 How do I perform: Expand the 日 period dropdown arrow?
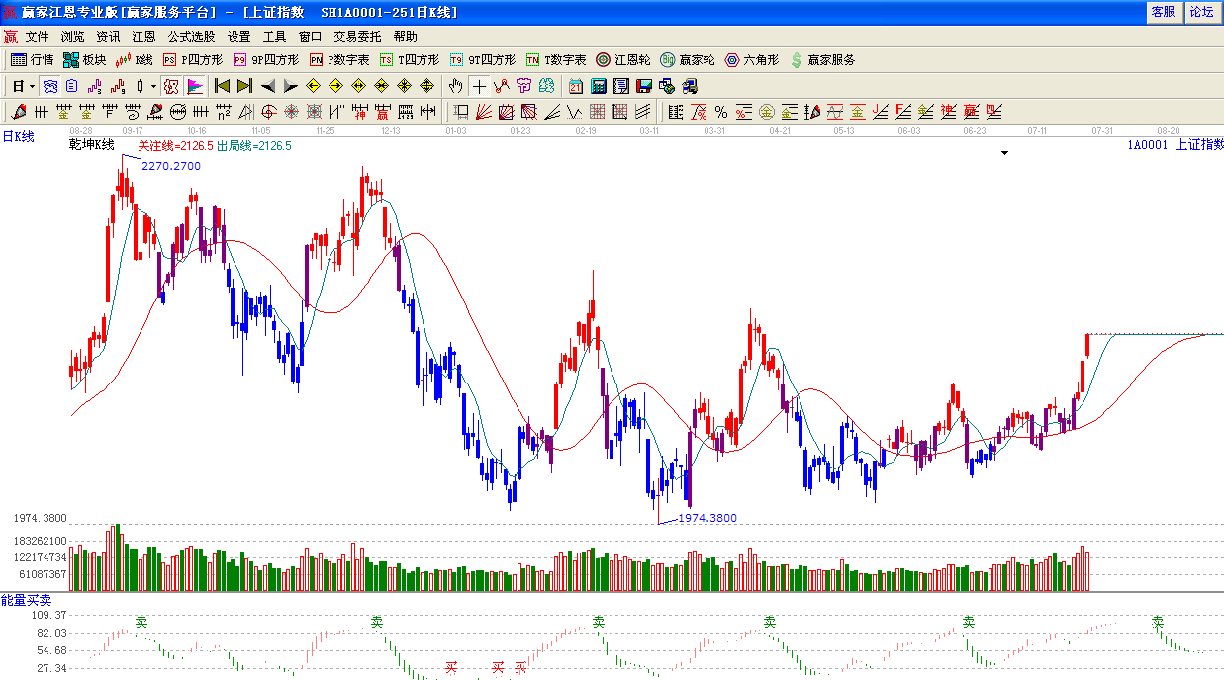pos(32,86)
